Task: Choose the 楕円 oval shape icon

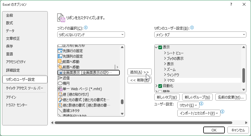Action: 60,83
